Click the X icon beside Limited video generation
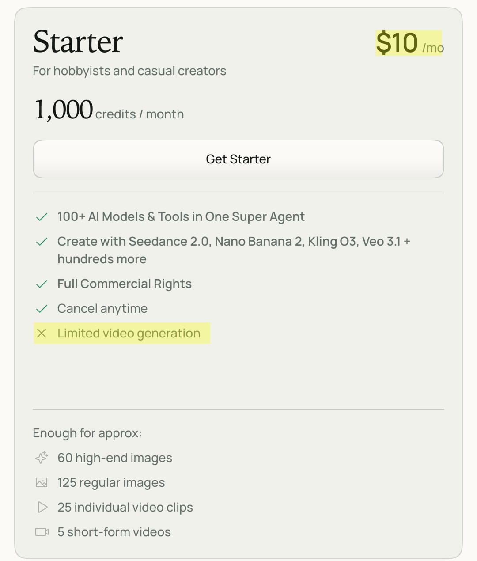The height and width of the screenshot is (561, 477). pyautogui.click(x=42, y=333)
